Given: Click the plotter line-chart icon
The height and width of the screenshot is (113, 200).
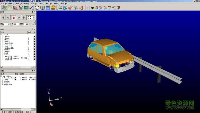Looking at the screenshot, I should tap(15, 8).
